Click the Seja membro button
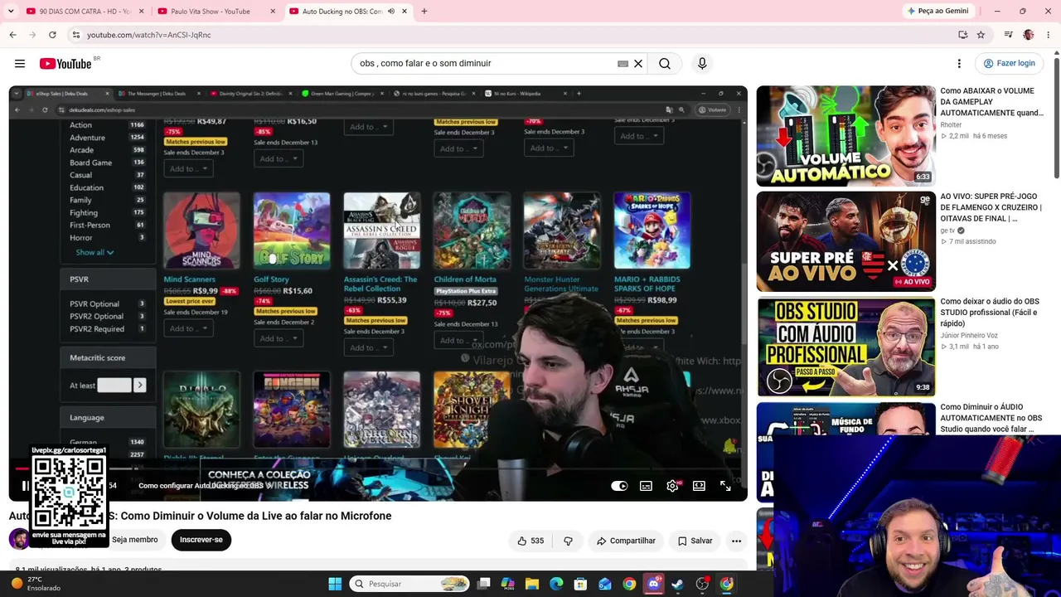Image resolution: width=1061 pixels, height=597 pixels. pos(134,540)
